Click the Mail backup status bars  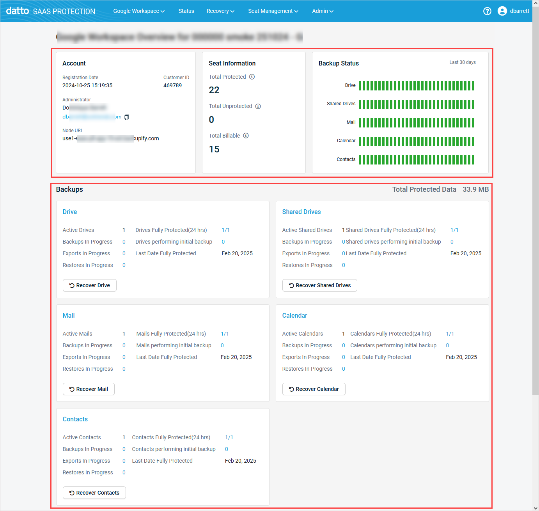[x=417, y=123]
